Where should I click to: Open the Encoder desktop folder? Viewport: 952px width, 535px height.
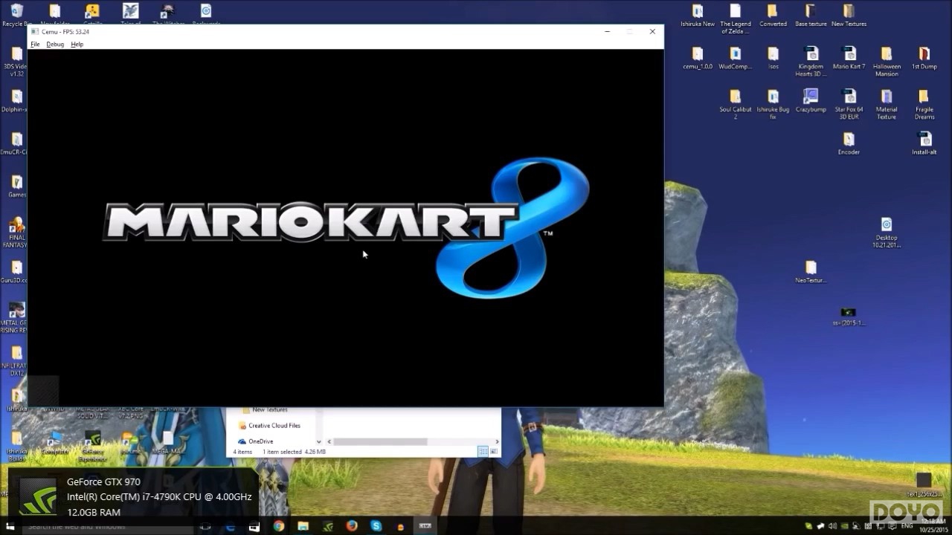coord(849,143)
